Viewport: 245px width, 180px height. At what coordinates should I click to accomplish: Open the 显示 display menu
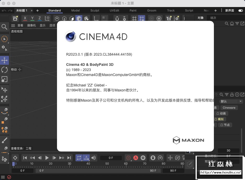pyautogui.click(x=43, y=25)
